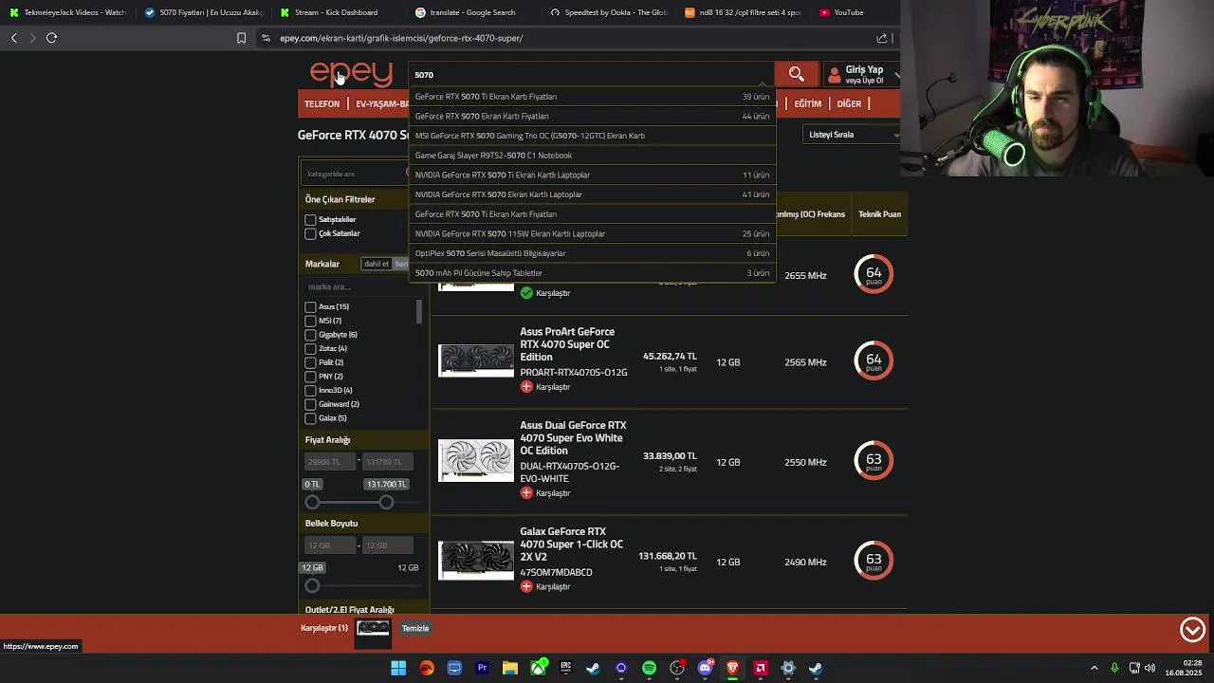Click Karşılaştır (1) in the bottom bar
Image resolution: width=1214 pixels, height=683 pixels.
coord(324,629)
